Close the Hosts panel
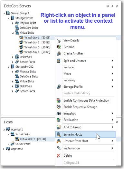This screenshot has height=169, width=124. pos(117,122)
